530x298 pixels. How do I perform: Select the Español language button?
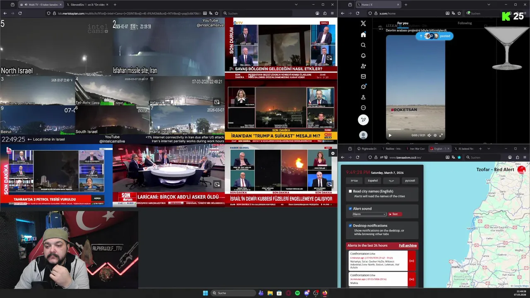373,180
